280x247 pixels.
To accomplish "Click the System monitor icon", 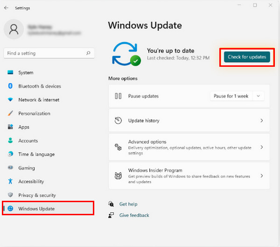I will 10,72.
